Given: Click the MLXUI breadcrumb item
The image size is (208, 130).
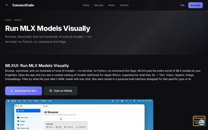Looking at the screenshot, I should pyautogui.click(x=18, y=20).
